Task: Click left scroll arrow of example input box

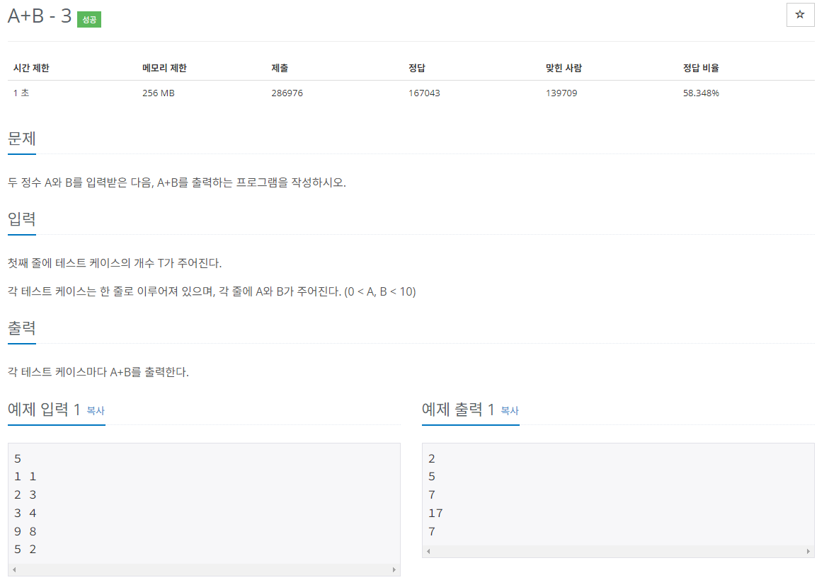Action: click(x=14, y=569)
